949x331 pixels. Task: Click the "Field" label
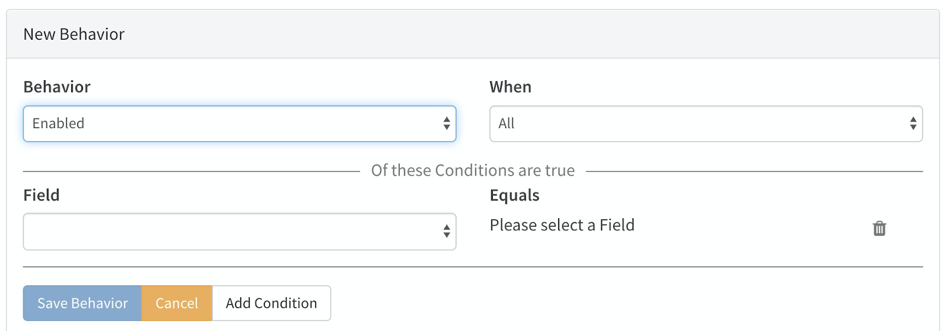(x=42, y=195)
